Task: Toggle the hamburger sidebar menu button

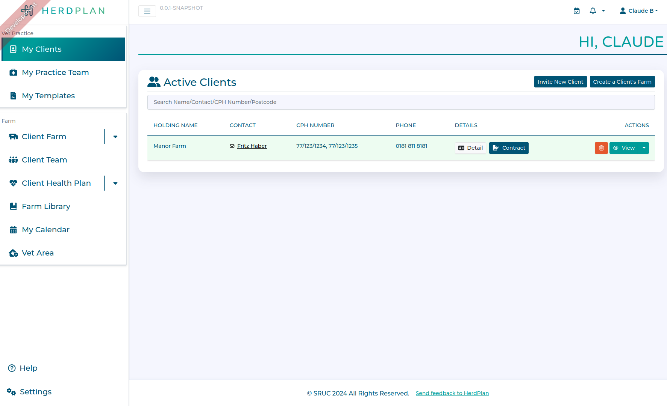Action: [x=147, y=11]
